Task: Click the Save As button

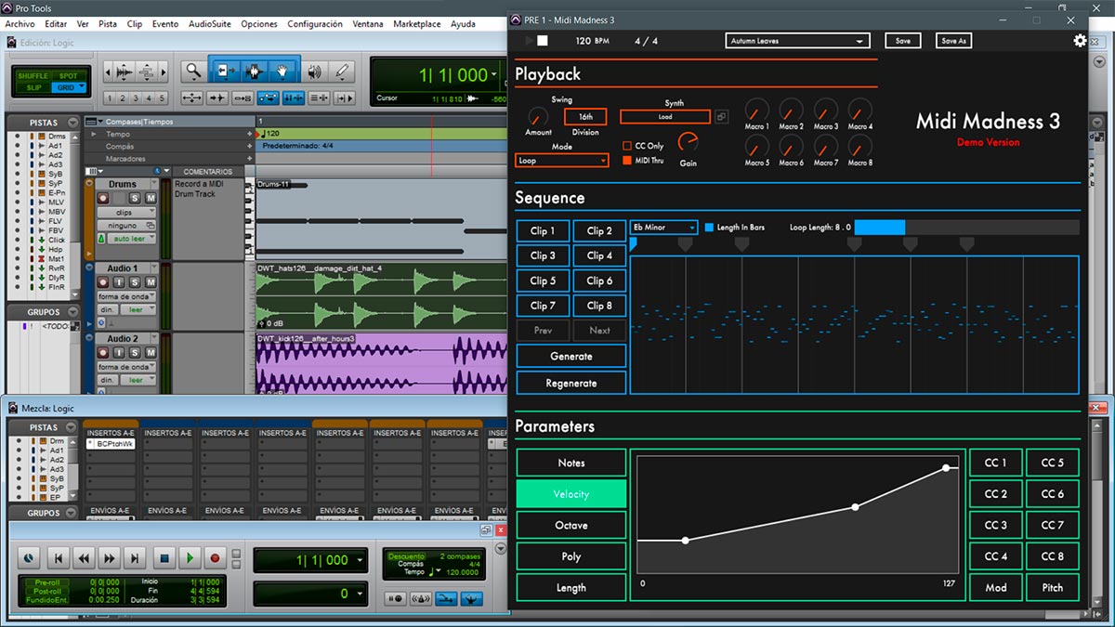Action: coord(954,41)
